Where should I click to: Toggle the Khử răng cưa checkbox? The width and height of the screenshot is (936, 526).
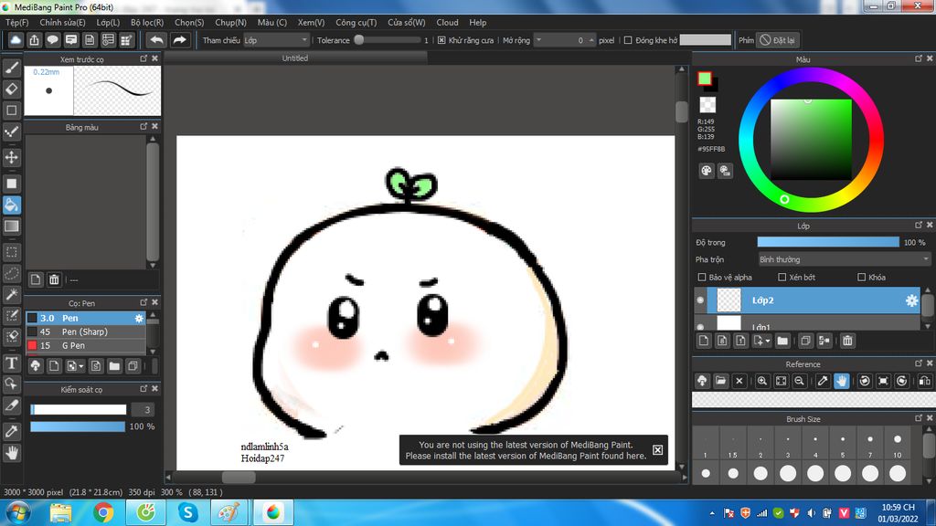pos(441,40)
